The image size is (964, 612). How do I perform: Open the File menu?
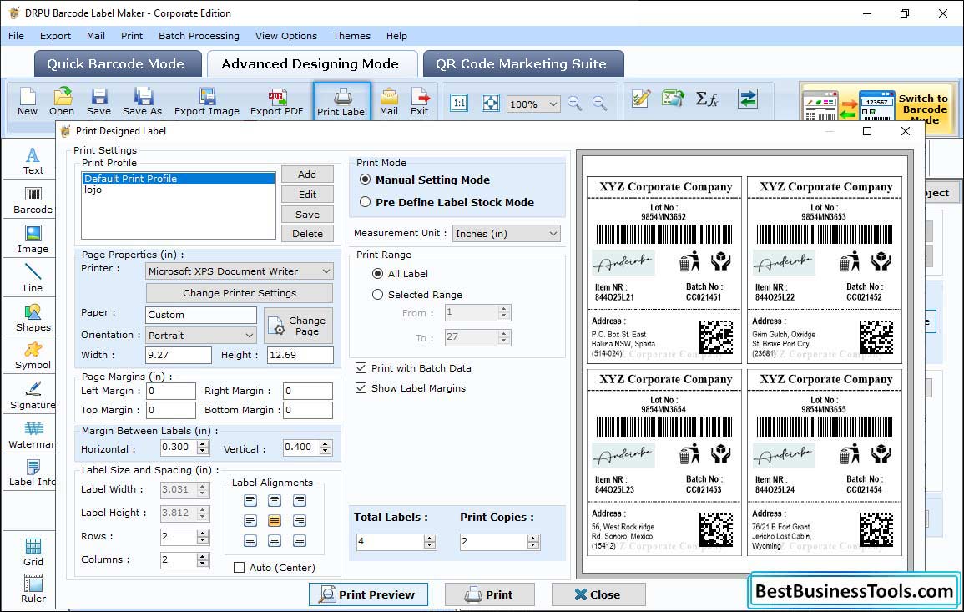pos(16,36)
